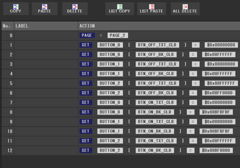This screenshot has height=168, width=240.
Task: Click the equals operator in row 8
Action: 190,112
